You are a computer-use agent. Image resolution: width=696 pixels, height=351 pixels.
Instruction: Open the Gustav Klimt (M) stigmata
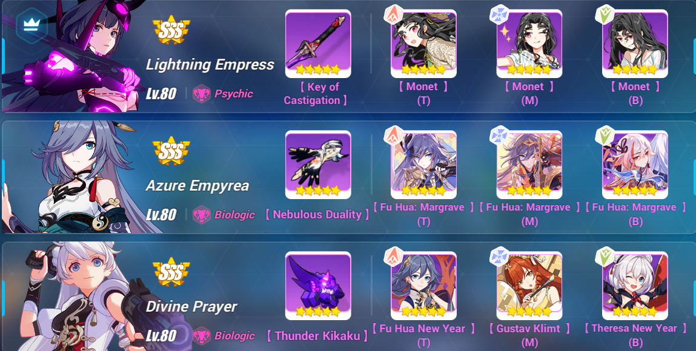point(529,286)
